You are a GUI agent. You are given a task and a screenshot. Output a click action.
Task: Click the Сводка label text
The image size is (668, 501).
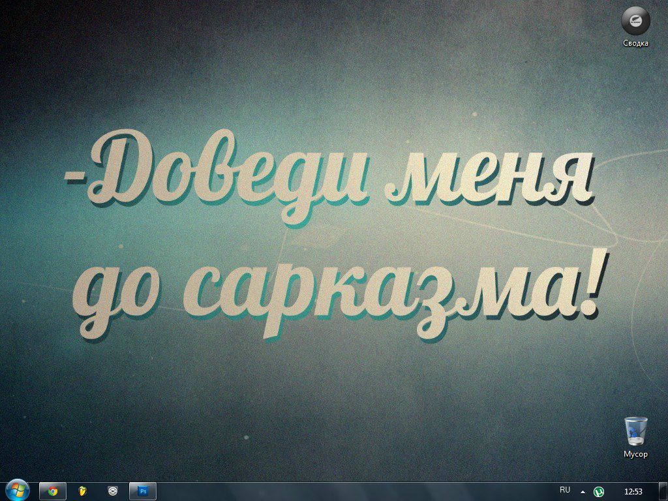[635, 44]
